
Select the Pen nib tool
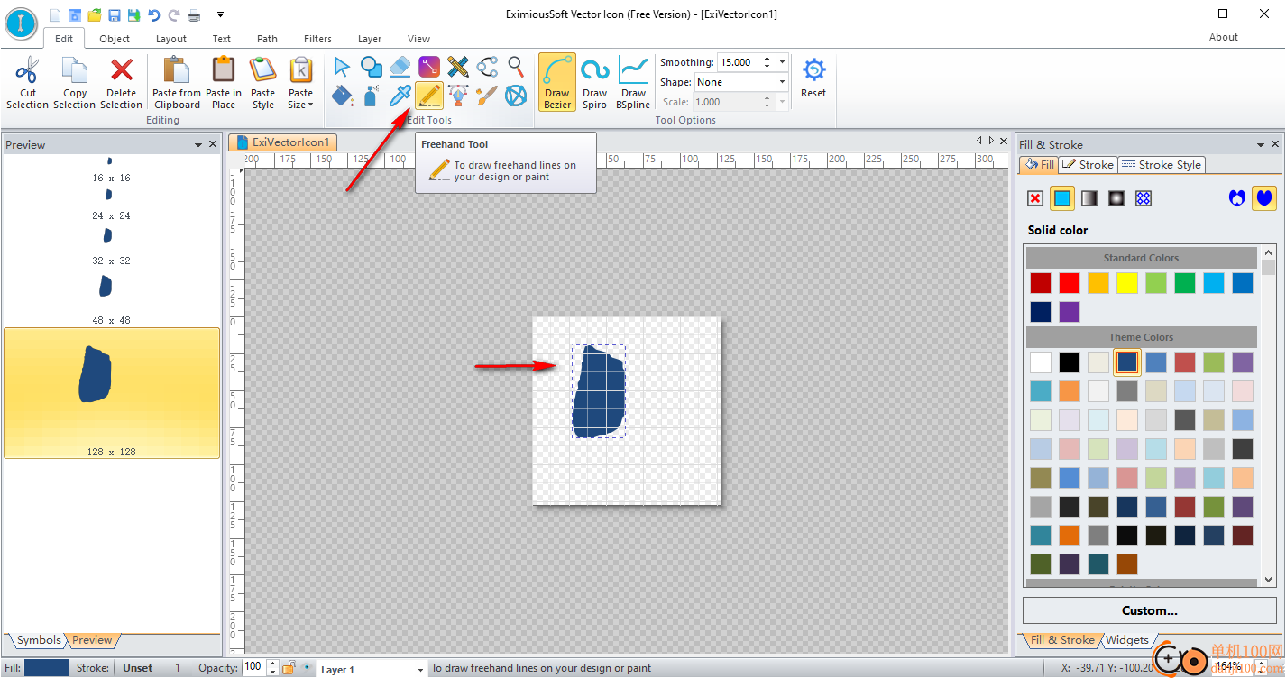(x=458, y=95)
